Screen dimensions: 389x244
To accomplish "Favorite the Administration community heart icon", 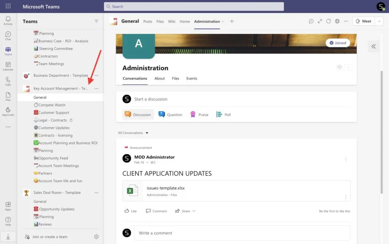I will coord(339,67).
